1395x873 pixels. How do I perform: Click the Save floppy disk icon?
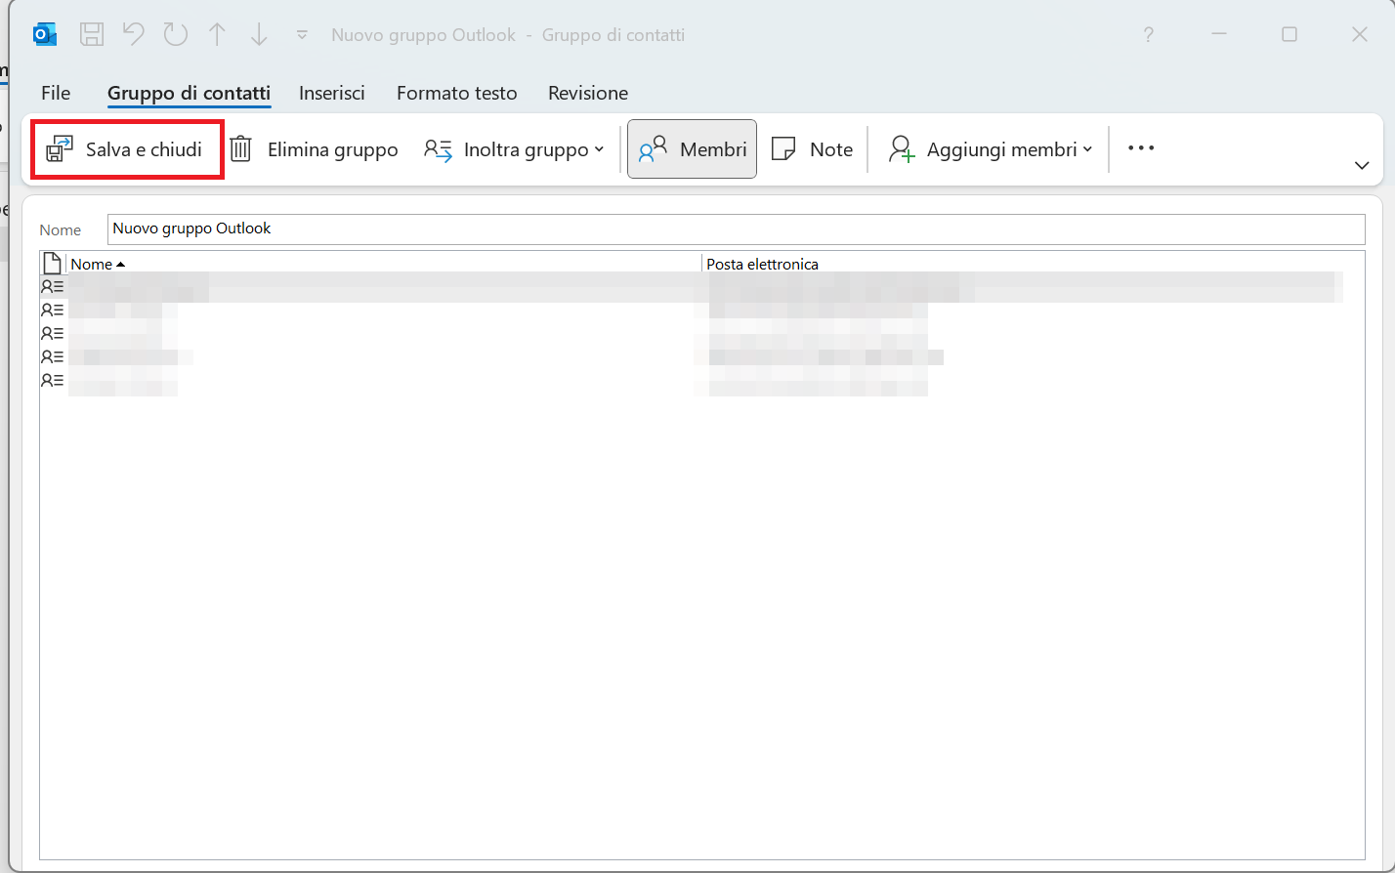[x=92, y=35]
